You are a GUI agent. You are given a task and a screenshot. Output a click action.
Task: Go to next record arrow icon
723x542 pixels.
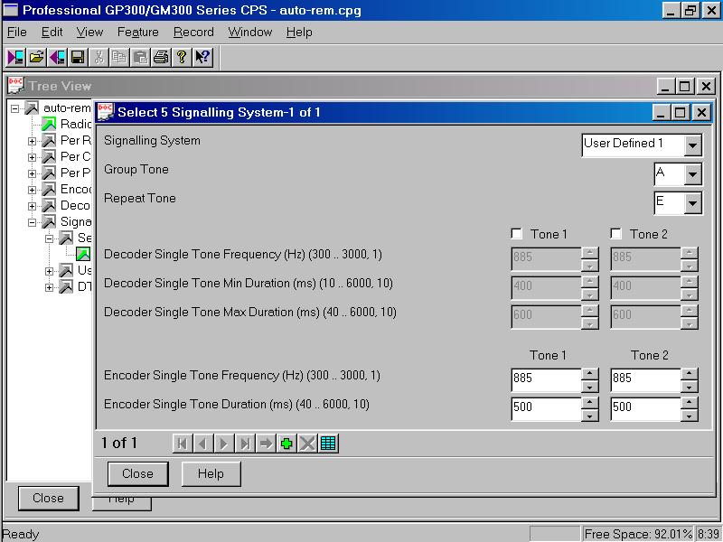(224, 444)
